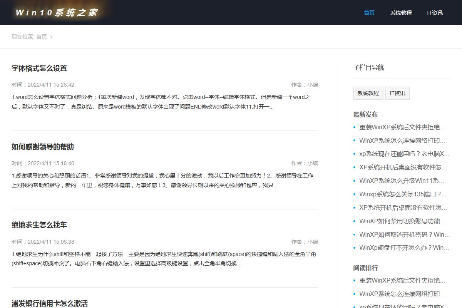Open the IT资讯 top navigation item
Viewport: 462px width, 308px height.
coord(435,13)
